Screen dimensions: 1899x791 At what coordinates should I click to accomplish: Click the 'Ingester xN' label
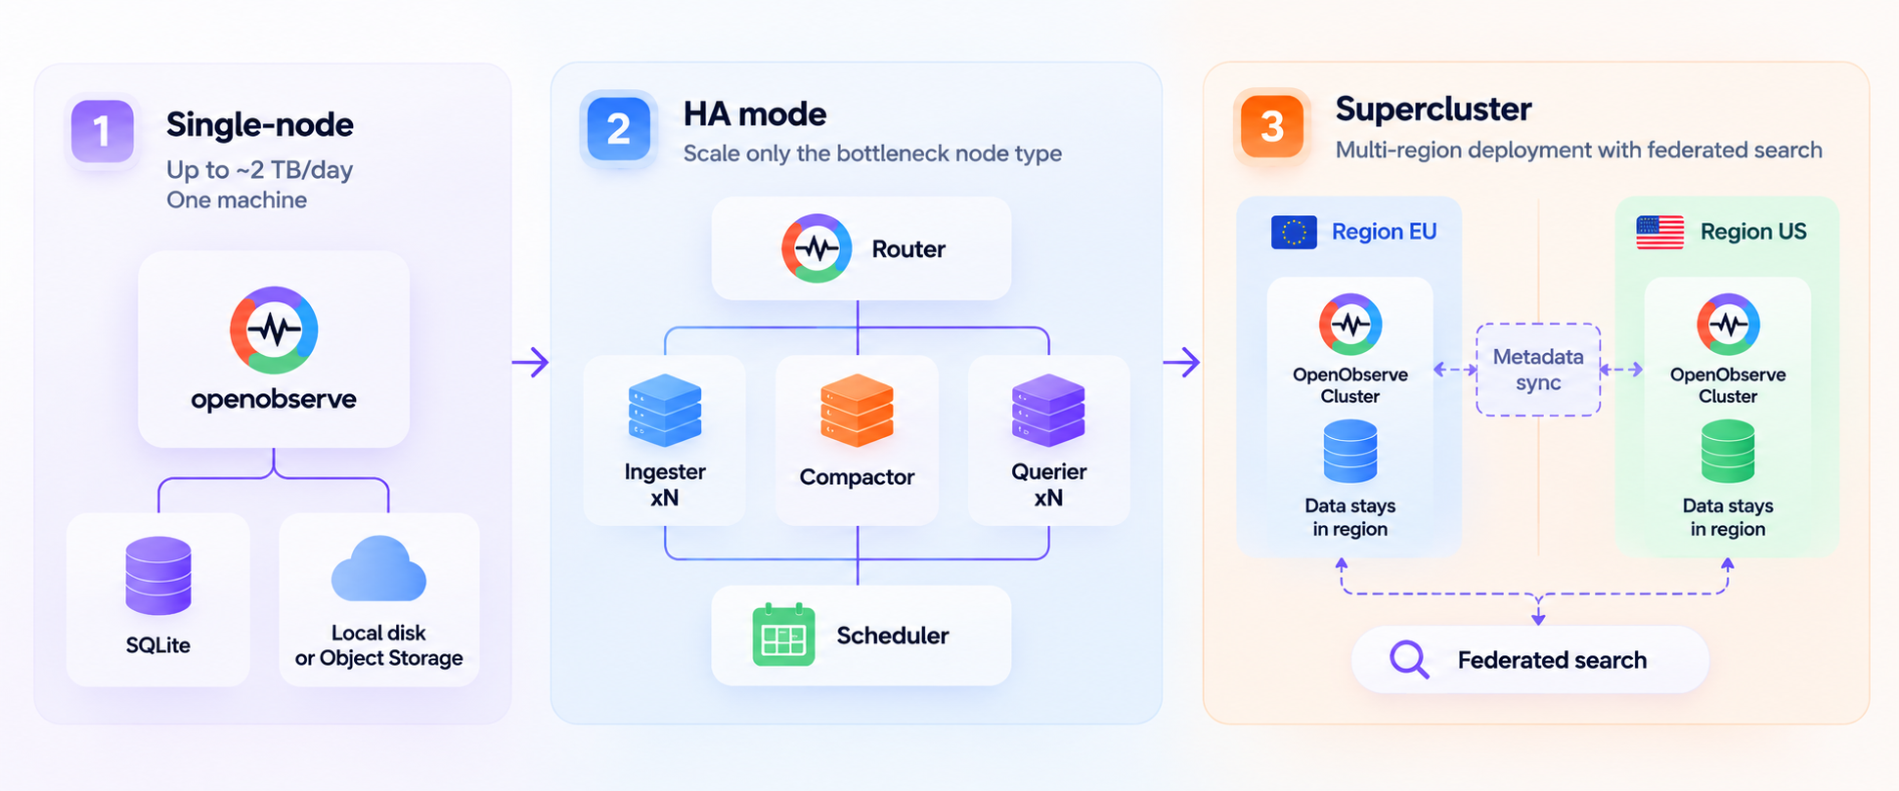coord(665,484)
